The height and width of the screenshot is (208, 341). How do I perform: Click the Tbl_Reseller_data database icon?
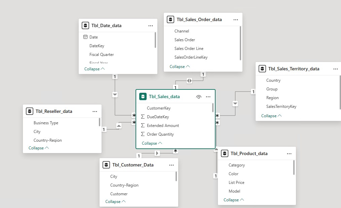click(29, 111)
